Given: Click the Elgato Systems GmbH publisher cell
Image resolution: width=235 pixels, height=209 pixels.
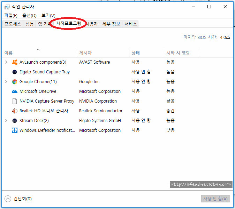Looking at the screenshot, I should [x=100, y=120].
